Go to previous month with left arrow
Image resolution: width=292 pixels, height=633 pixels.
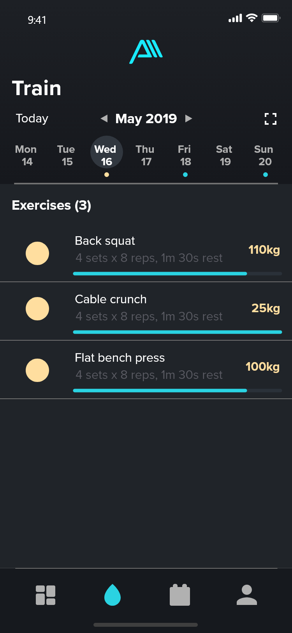[x=104, y=118]
